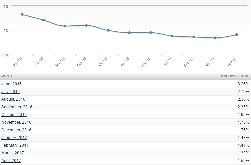The width and height of the screenshot is (251, 165).
Task: Click the Dec '16 data point
Action: pos(151,33)
